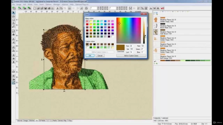
Task: Click the bold circle O toolbar icon
Action: (x=86, y=8)
